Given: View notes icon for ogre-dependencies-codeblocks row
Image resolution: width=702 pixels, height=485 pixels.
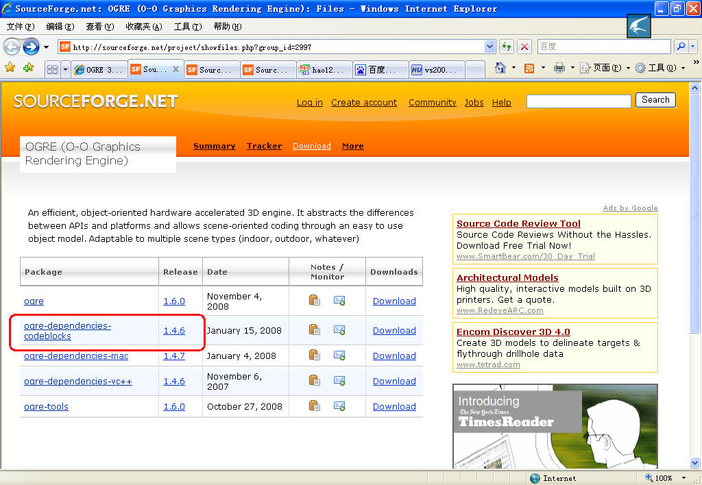Looking at the screenshot, I should point(315,329).
